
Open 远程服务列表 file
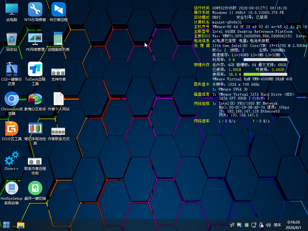pyautogui.click(x=59, y=42)
